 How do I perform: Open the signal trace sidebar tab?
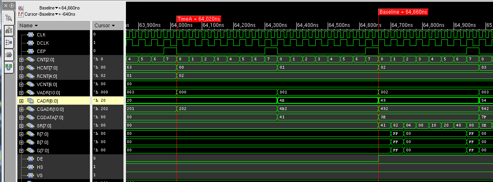[x=9, y=42]
